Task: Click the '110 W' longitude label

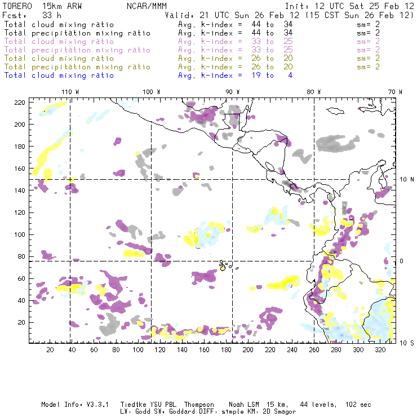Action: click(x=70, y=92)
